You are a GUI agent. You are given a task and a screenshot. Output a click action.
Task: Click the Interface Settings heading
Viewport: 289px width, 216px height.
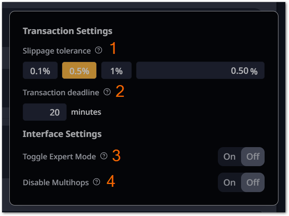pyautogui.click(x=62, y=134)
